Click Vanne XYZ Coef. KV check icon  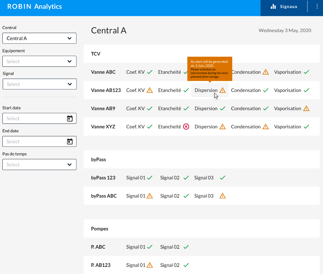pyautogui.click(x=150, y=127)
